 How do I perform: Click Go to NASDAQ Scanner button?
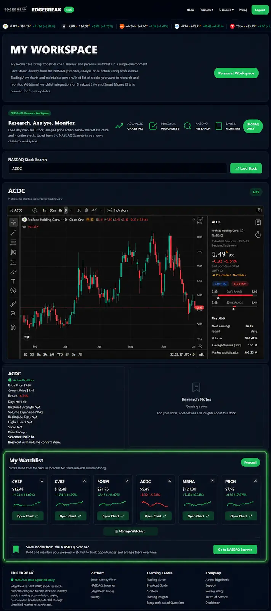pos(235,550)
